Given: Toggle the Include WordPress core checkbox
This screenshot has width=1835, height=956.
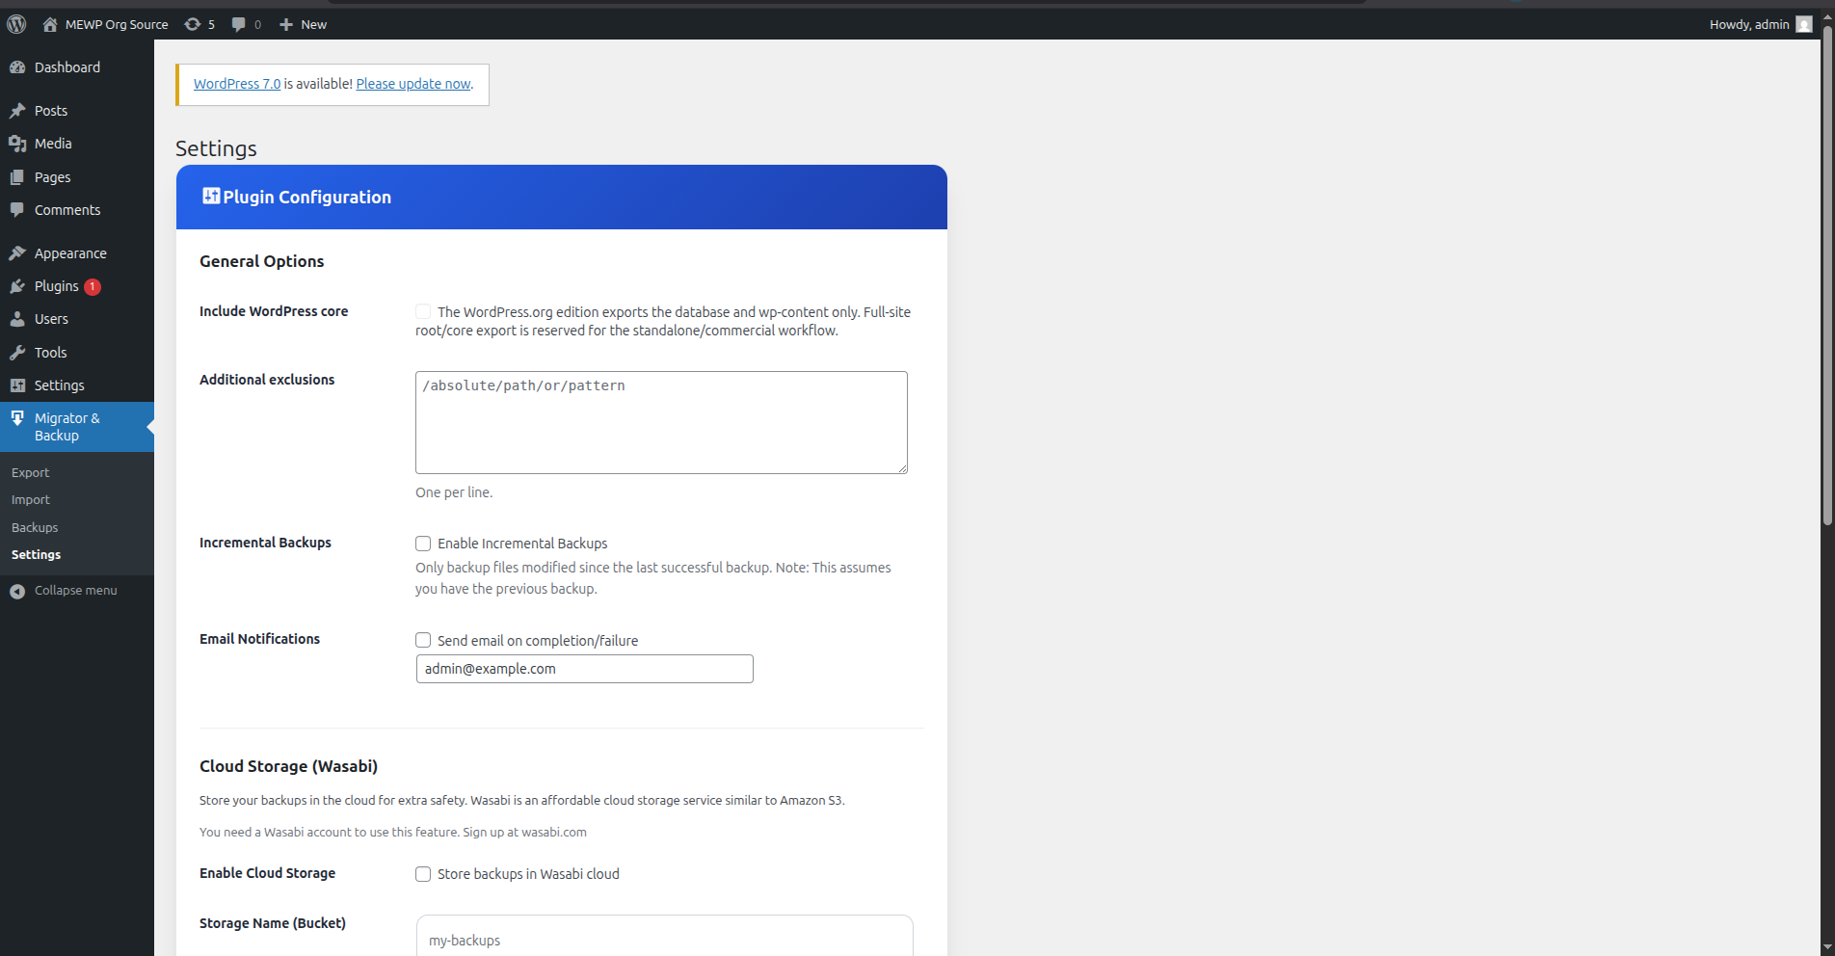Looking at the screenshot, I should click(423, 311).
